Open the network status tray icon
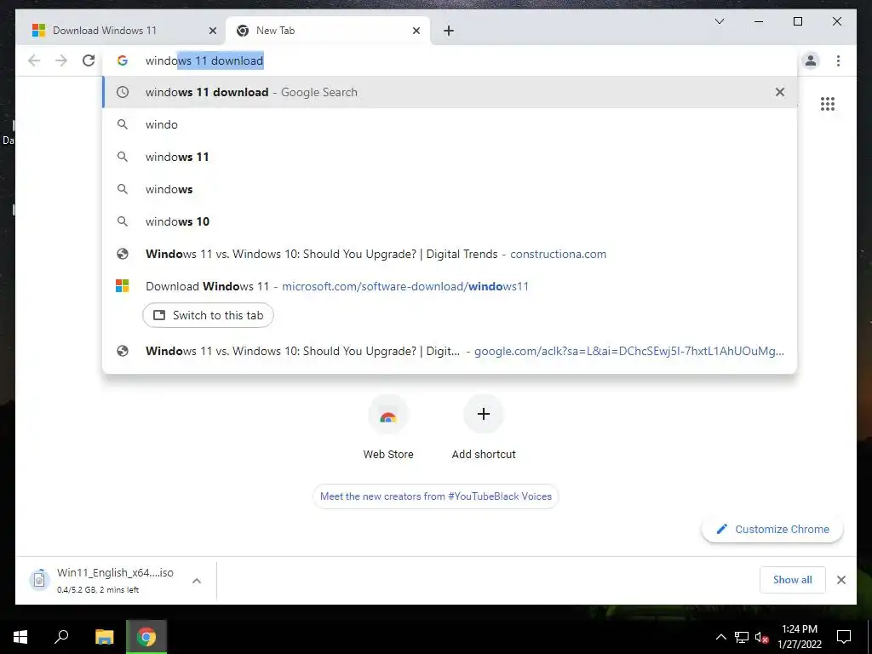The width and height of the screenshot is (872, 654). [742, 637]
